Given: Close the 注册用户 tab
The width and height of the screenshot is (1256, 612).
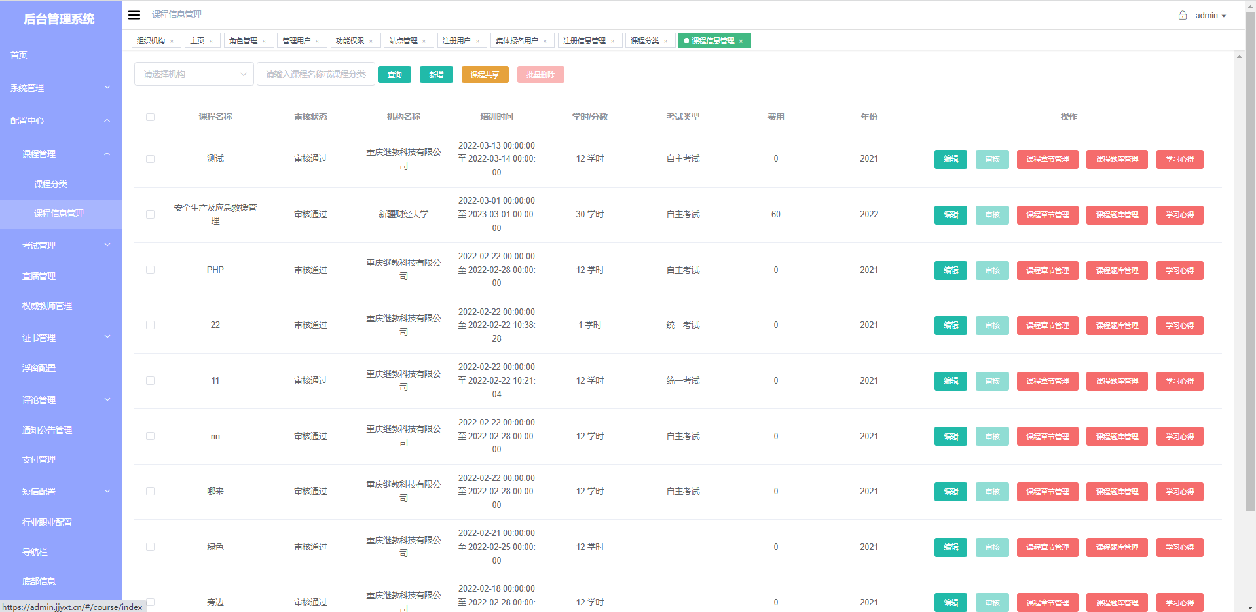Looking at the screenshot, I should point(478,41).
